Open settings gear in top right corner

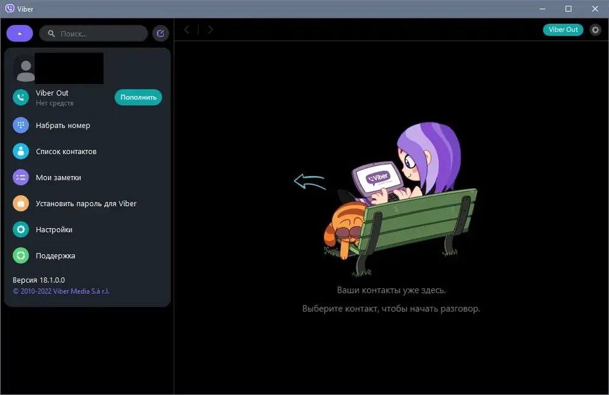point(595,29)
